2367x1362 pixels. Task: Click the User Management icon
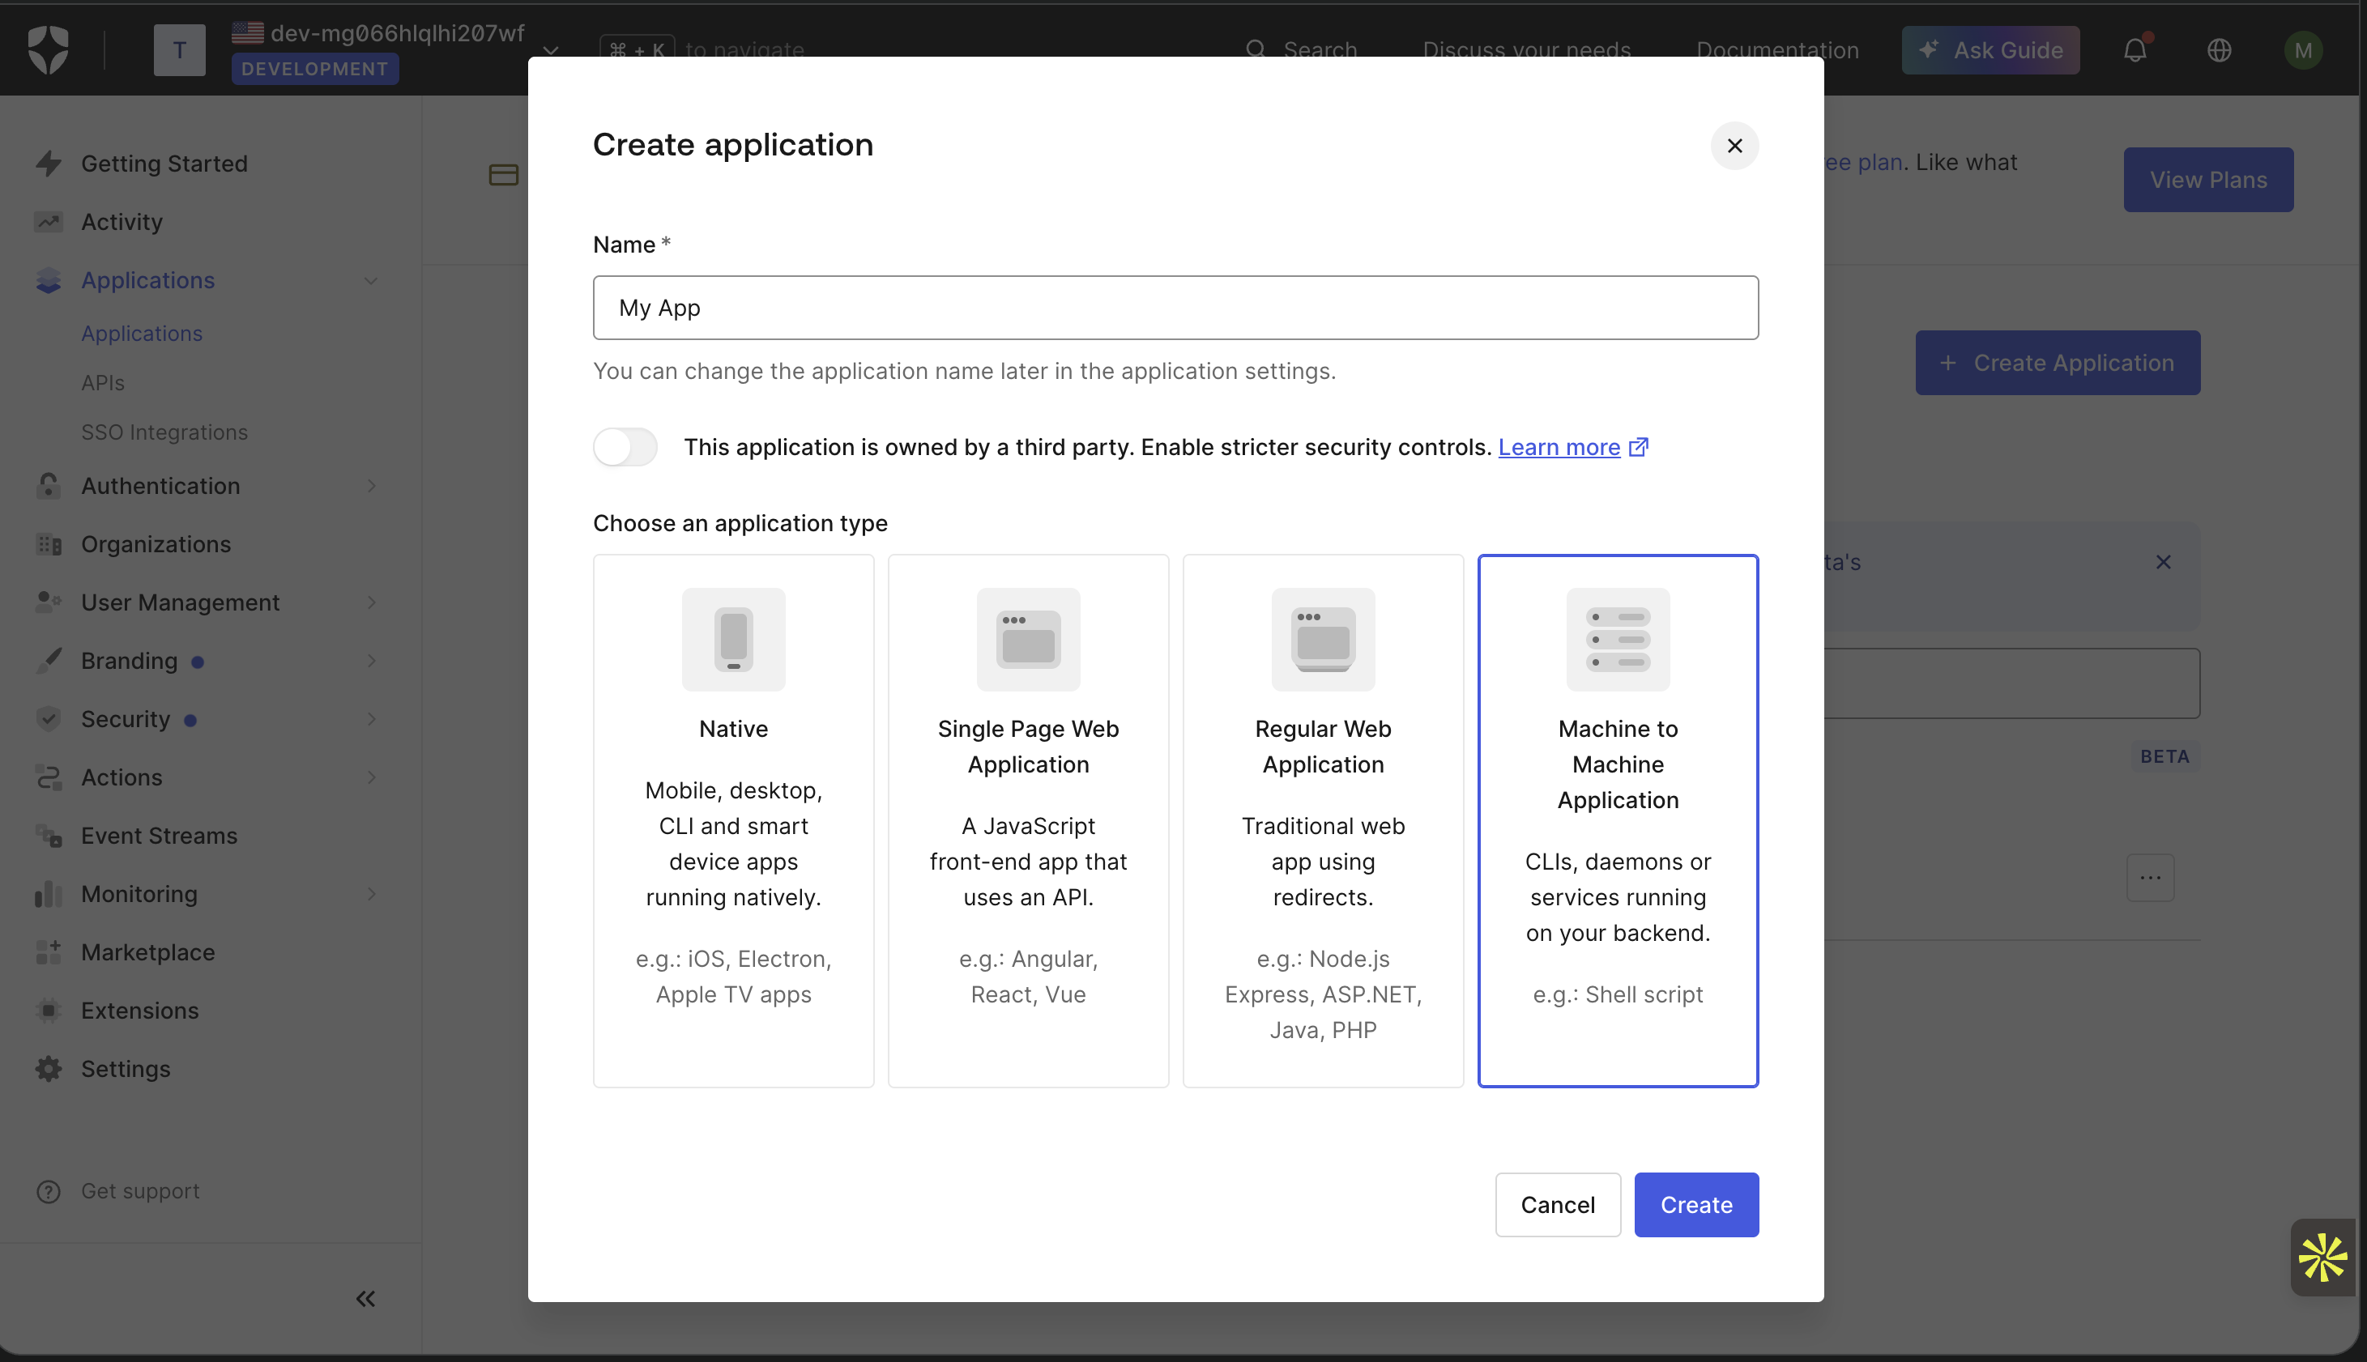[49, 602]
